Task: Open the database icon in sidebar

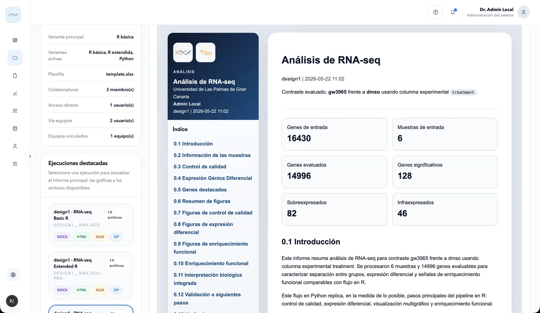Action: (15, 129)
